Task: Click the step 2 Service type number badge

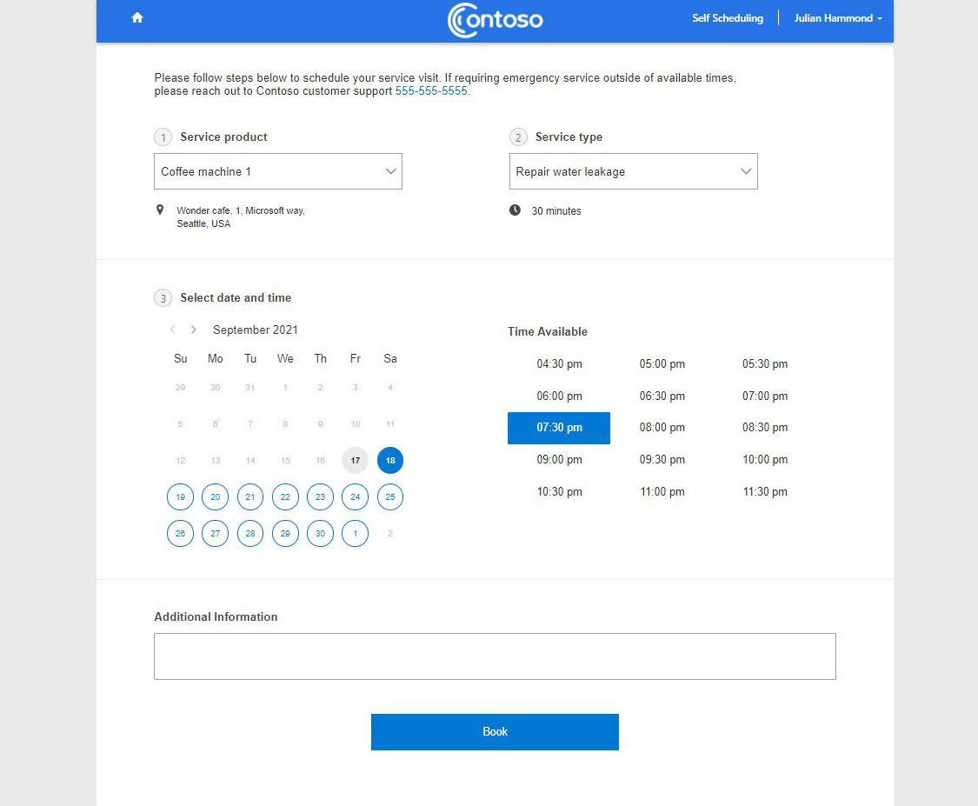Action: pyautogui.click(x=517, y=137)
